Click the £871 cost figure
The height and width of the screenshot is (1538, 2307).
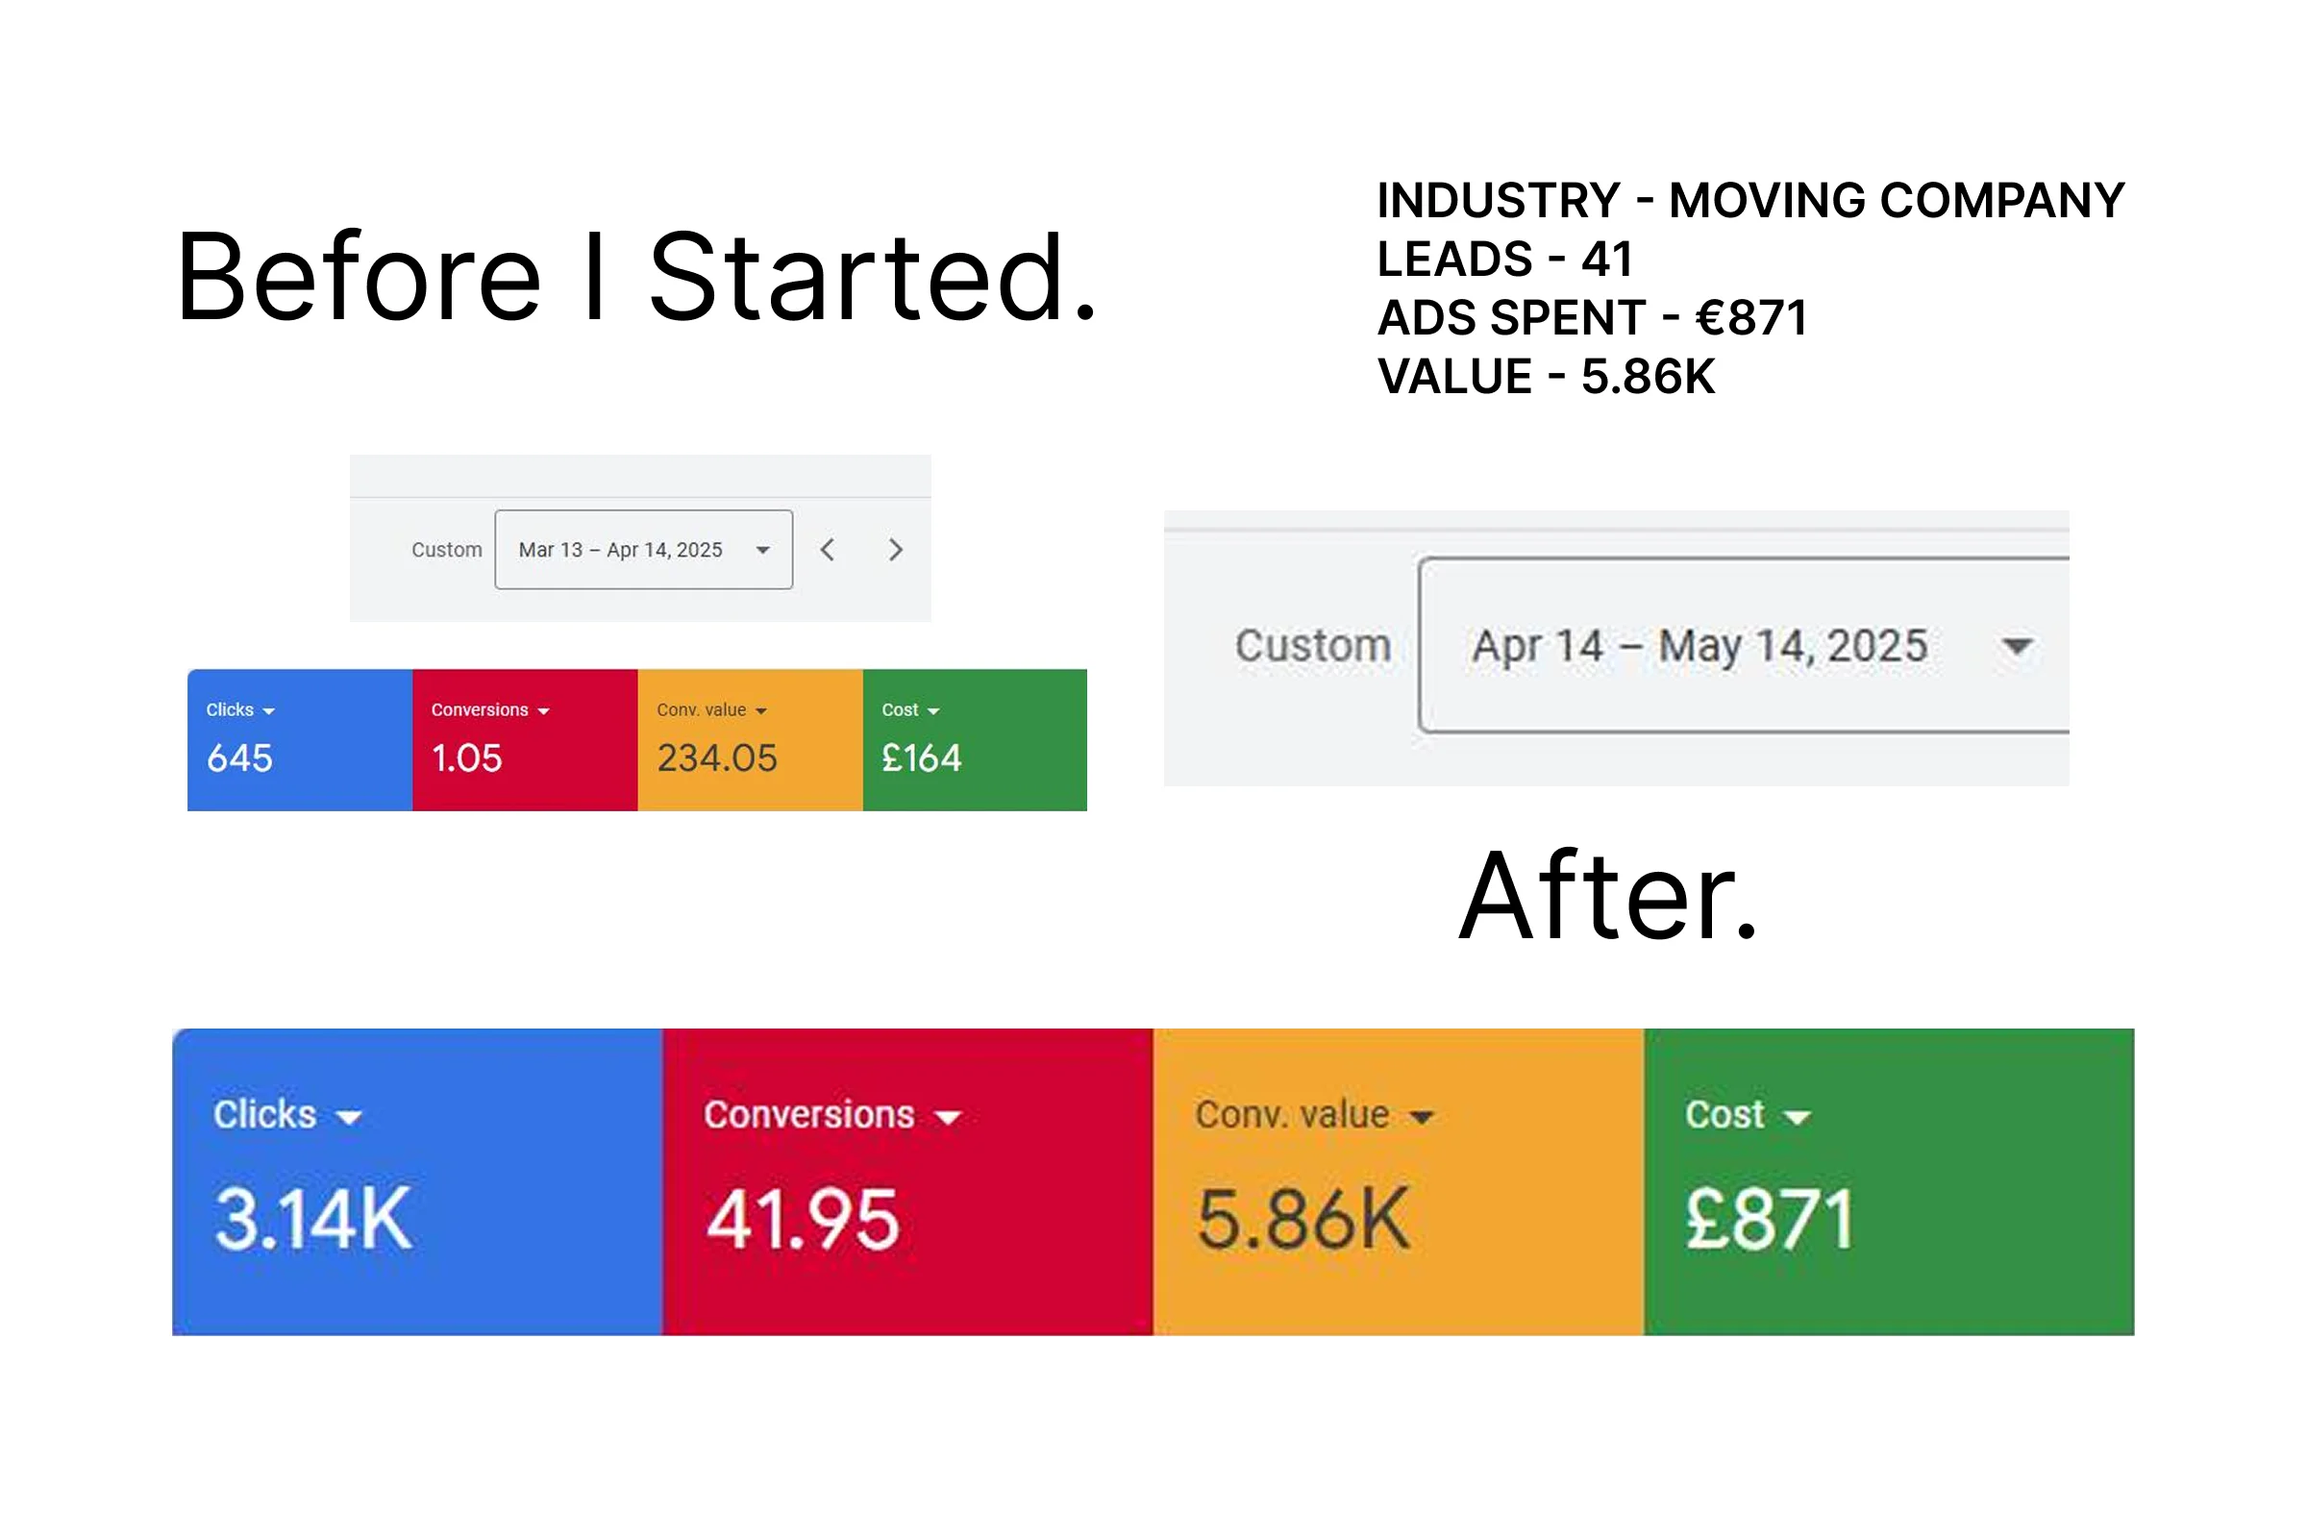tap(1770, 1219)
